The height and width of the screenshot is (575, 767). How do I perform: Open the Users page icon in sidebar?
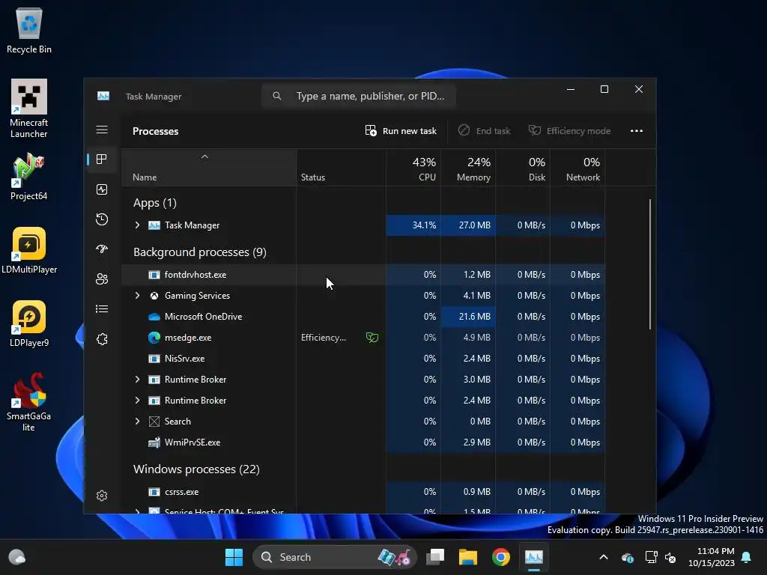[102, 279]
